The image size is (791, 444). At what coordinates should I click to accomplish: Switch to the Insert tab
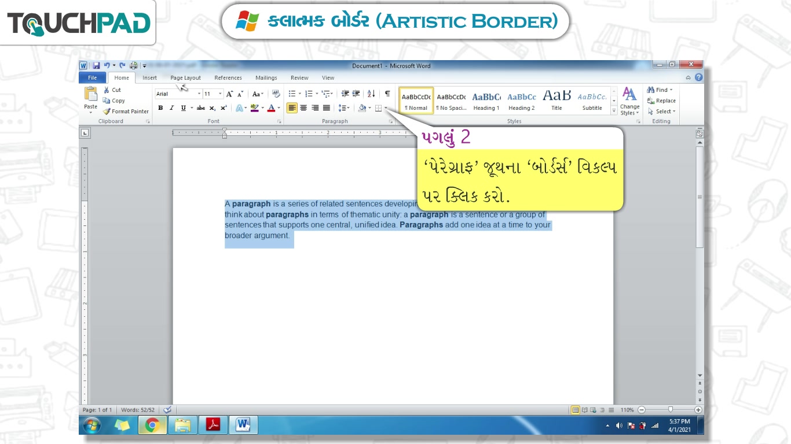tap(149, 78)
